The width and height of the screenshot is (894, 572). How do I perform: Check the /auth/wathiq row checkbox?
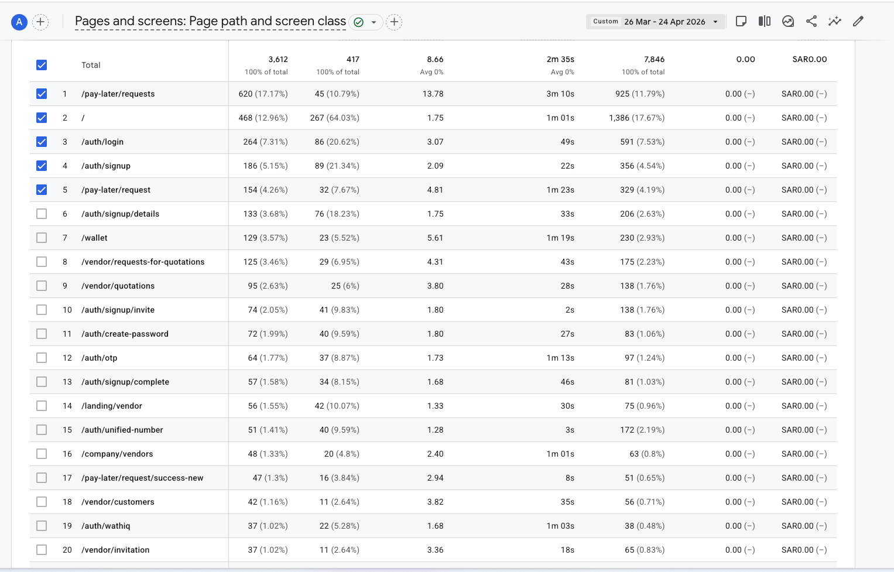coord(42,526)
